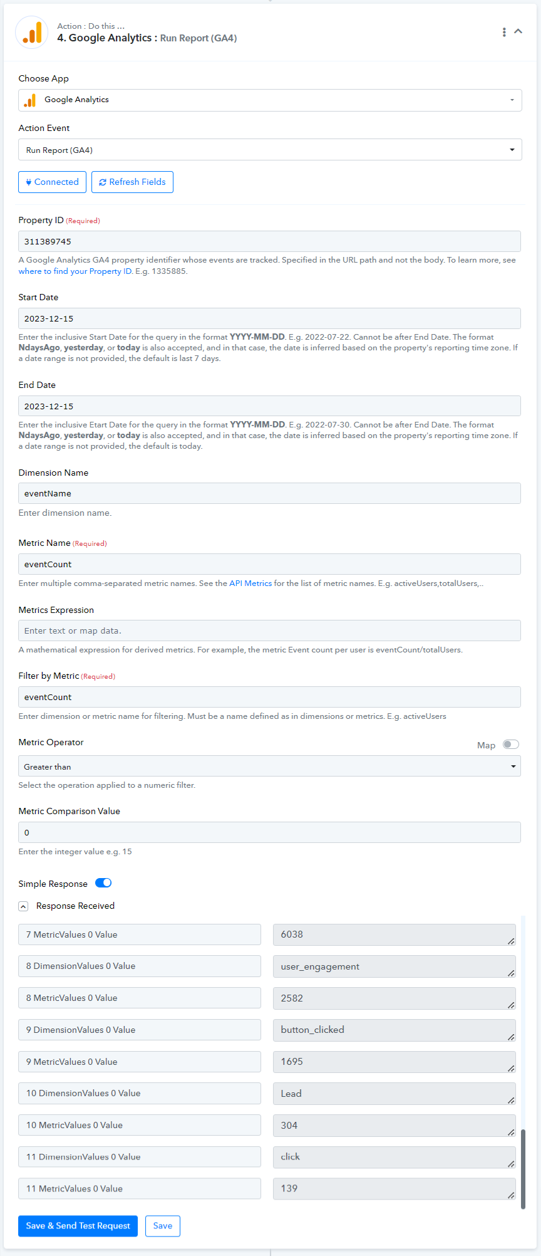Collapse the action step with the chevron
The width and height of the screenshot is (541, 1256).
pyautogui.click(x=518, y=31)
